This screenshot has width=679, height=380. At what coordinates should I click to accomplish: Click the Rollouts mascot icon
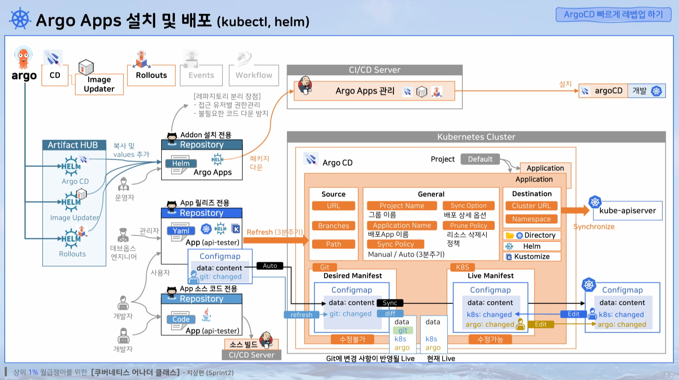[142, 59]
